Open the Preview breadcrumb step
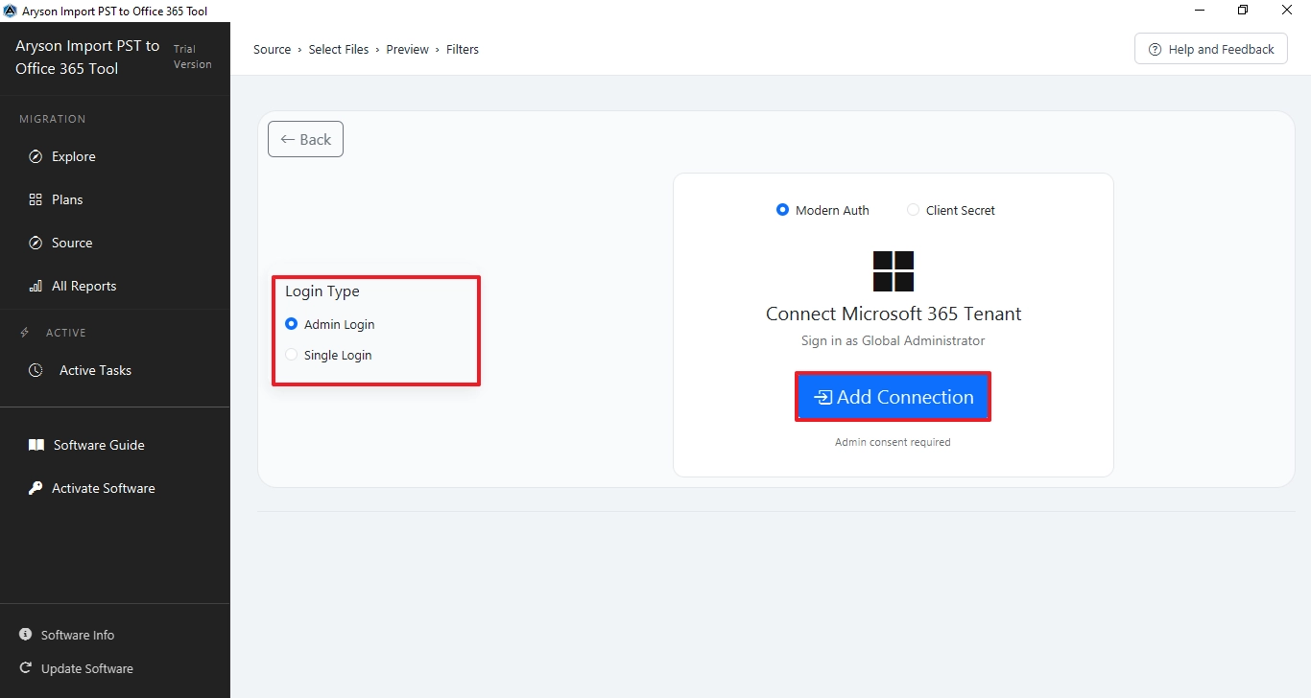 tap(407, 49)
